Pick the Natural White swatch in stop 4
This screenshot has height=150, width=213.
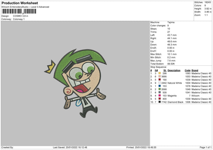pyautogui.click(x=160, y=83)
